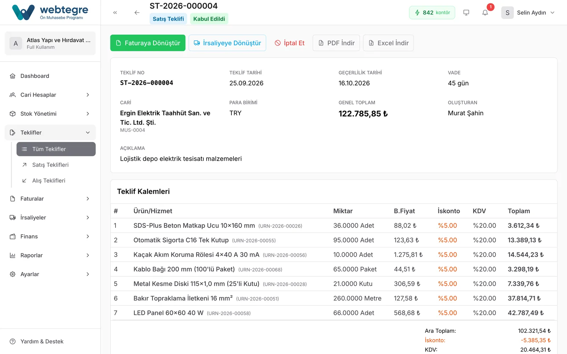Click the Ayarlar gear icon

click(x=13, y=274)
